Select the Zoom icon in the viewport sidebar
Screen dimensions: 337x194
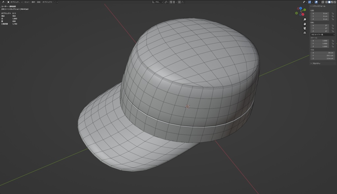click(x=304, y=20)
